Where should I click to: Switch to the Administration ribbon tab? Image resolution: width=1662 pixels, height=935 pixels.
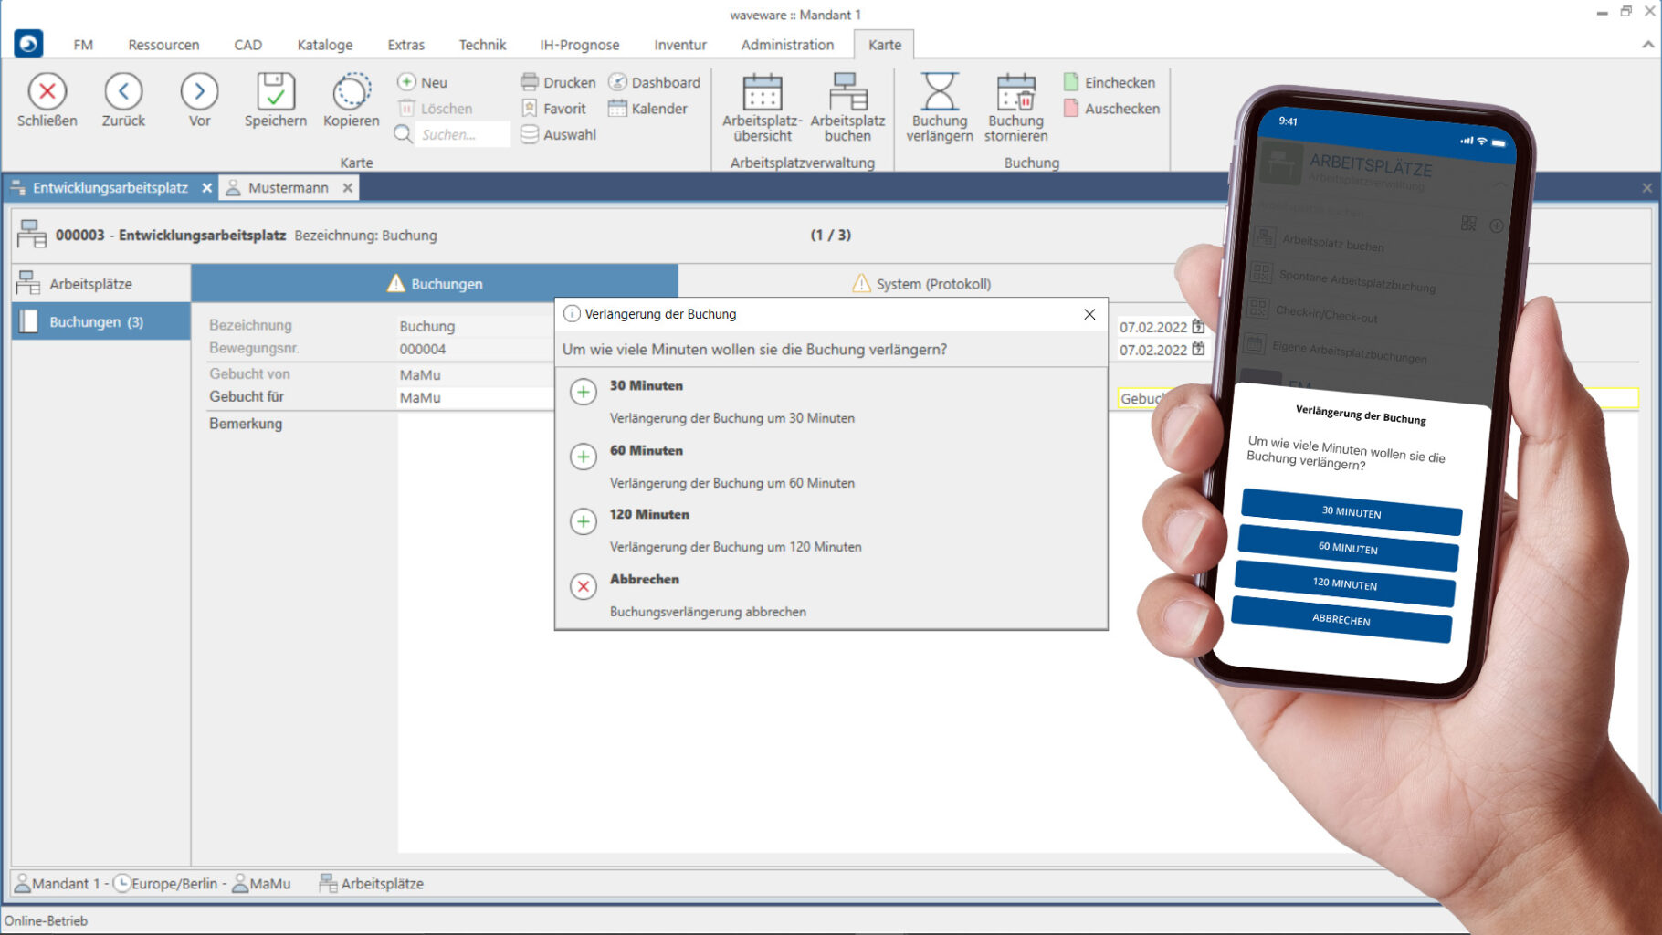(x=786, y=45)
